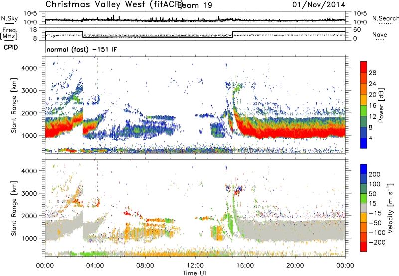Click the 'CPID' label
The width and height of the screenshot is (399, 276).
coord(11,47)
